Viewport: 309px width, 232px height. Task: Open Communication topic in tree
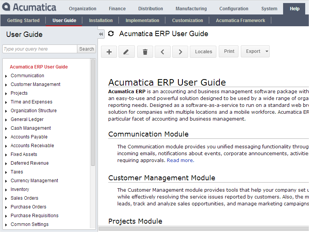(27, 76)
